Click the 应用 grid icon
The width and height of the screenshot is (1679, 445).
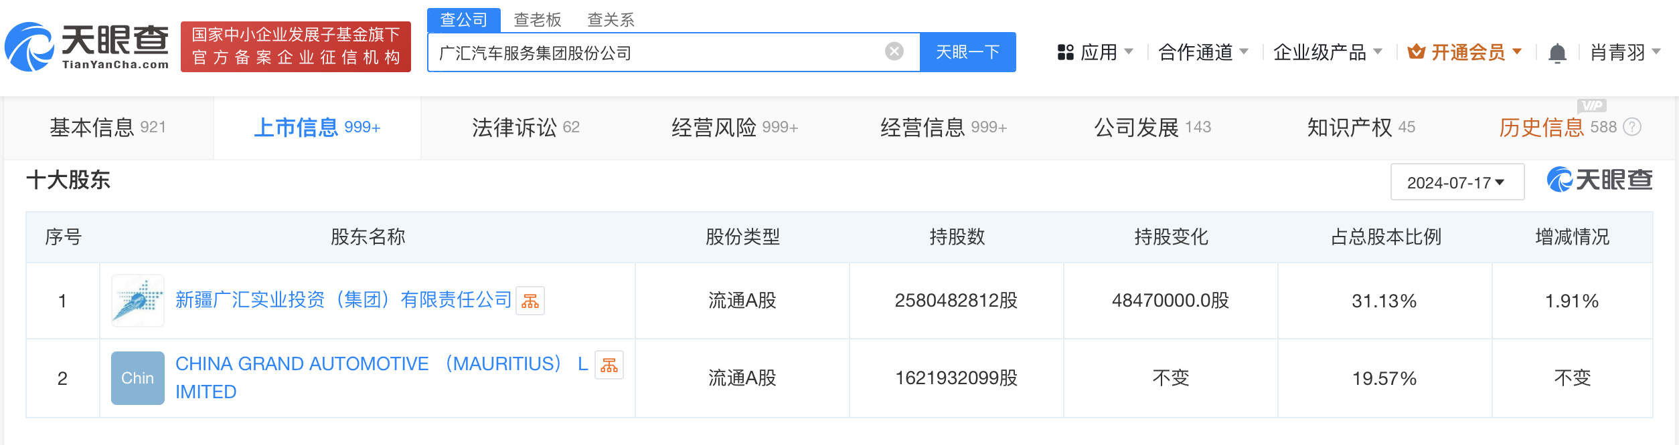[1065, 52]
